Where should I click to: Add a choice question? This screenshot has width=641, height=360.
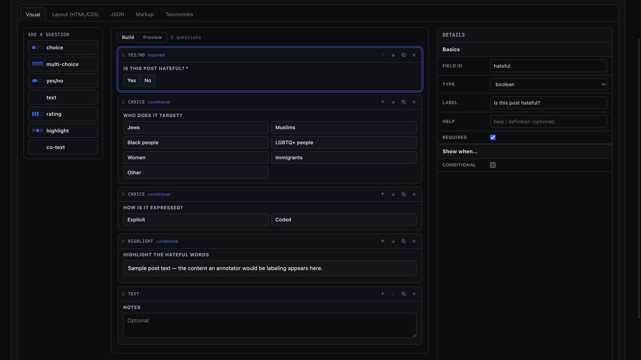click(x=63, y=47)
